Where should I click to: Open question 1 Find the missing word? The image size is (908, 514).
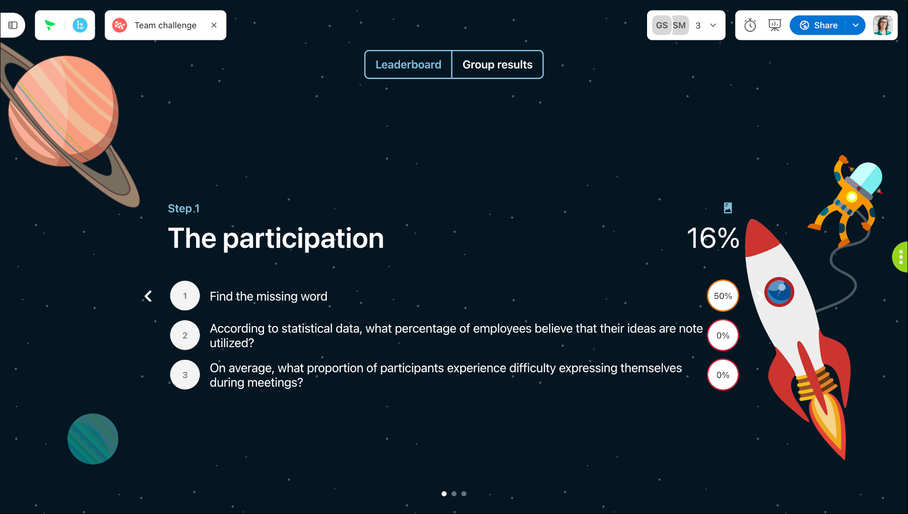(269, 296)
